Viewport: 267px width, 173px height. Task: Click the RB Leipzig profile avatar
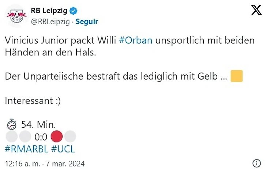(x=15, y=15)
